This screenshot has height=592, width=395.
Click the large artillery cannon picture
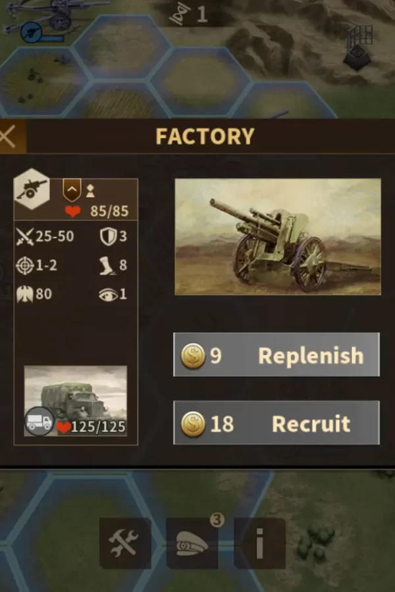click(278, 237)
